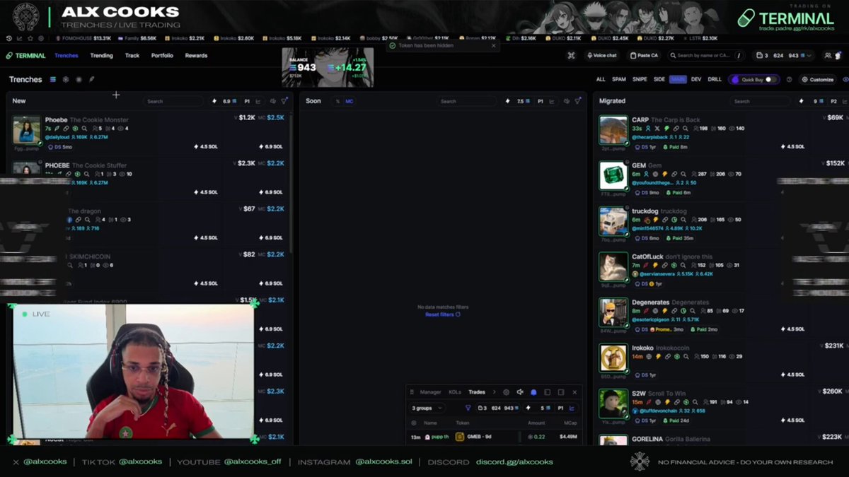Open the users icon next to wallet dropdown
The height and width of the screenshot is (477, 849).
(x=828, y=55)
